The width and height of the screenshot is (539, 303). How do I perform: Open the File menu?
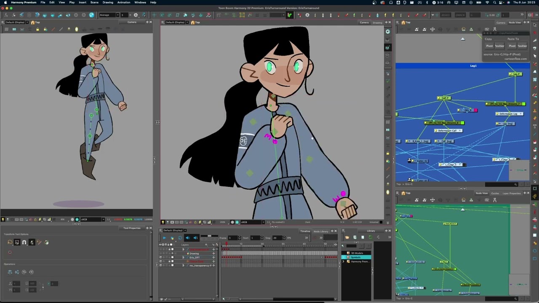[43, 3]
